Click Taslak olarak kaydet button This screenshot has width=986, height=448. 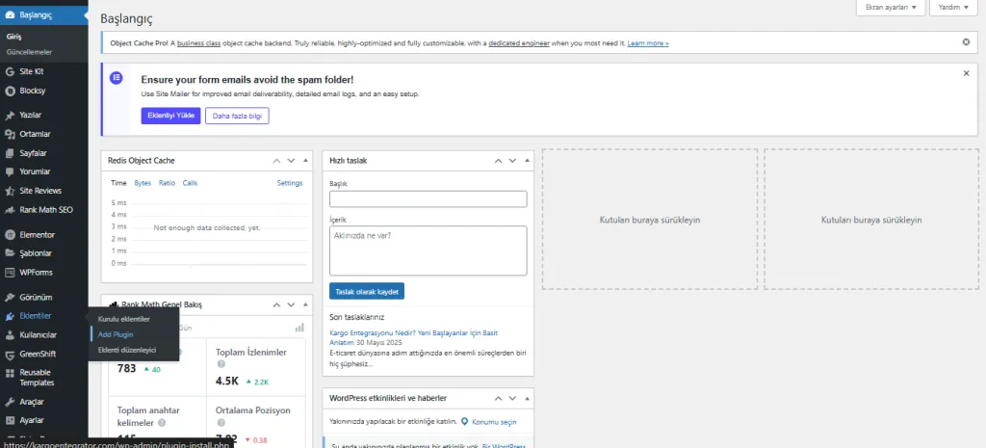(367, 291)
